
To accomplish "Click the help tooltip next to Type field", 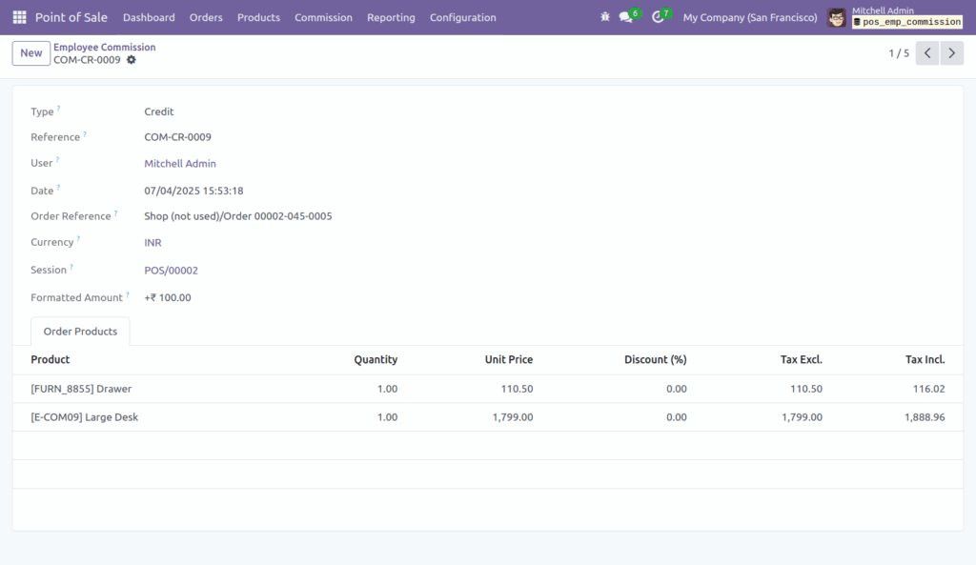I will click(59, 107).
